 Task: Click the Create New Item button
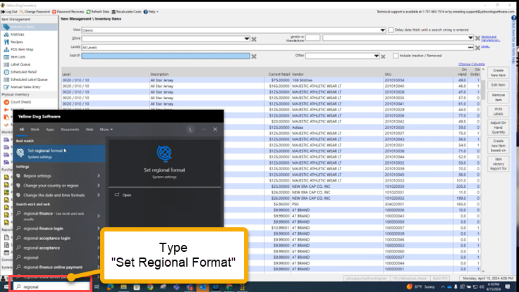(x=498, y=72)
